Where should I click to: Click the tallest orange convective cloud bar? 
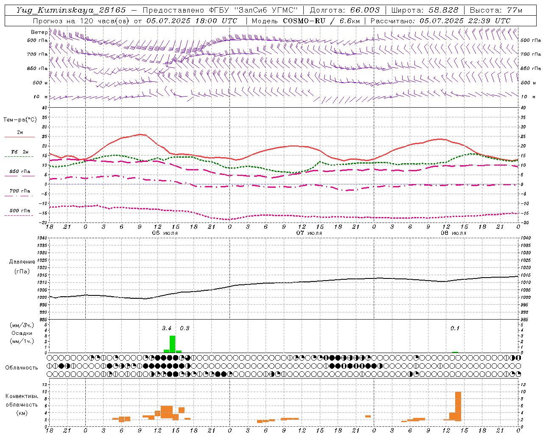(458, 406)
